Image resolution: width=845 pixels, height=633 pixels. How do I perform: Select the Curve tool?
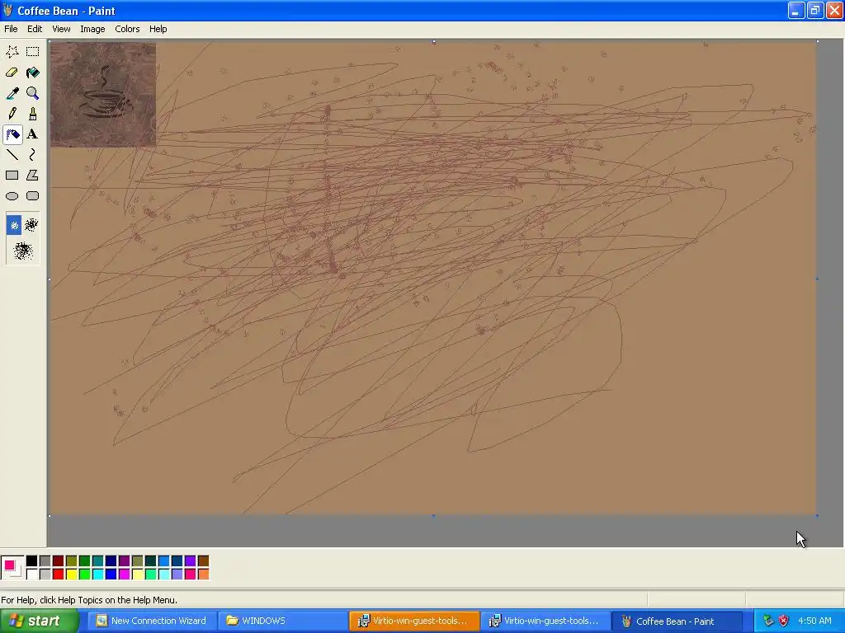click(x=33, y=154)
